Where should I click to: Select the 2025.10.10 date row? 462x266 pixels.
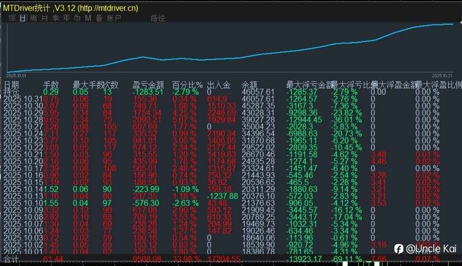tap(23, 203)
